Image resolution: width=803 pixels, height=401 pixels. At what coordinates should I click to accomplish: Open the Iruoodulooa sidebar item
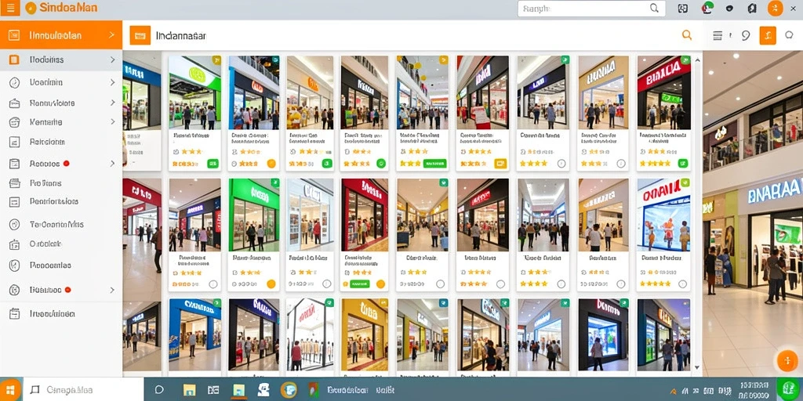(x=61, y=314)
